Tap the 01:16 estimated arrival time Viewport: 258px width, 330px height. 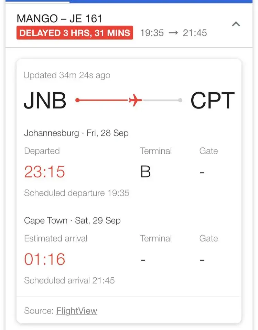pyautogui.click(x=44, y=259)
